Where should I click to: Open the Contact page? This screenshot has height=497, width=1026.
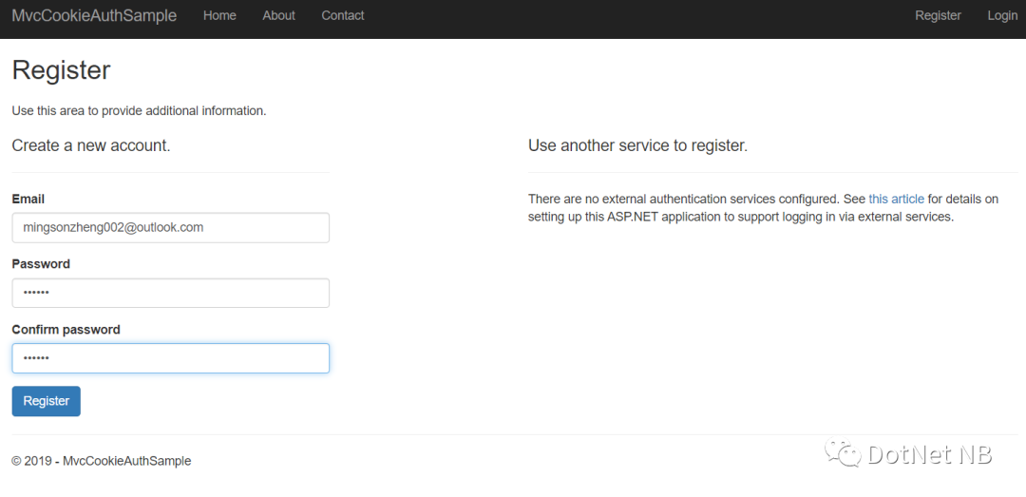point(343,16)
